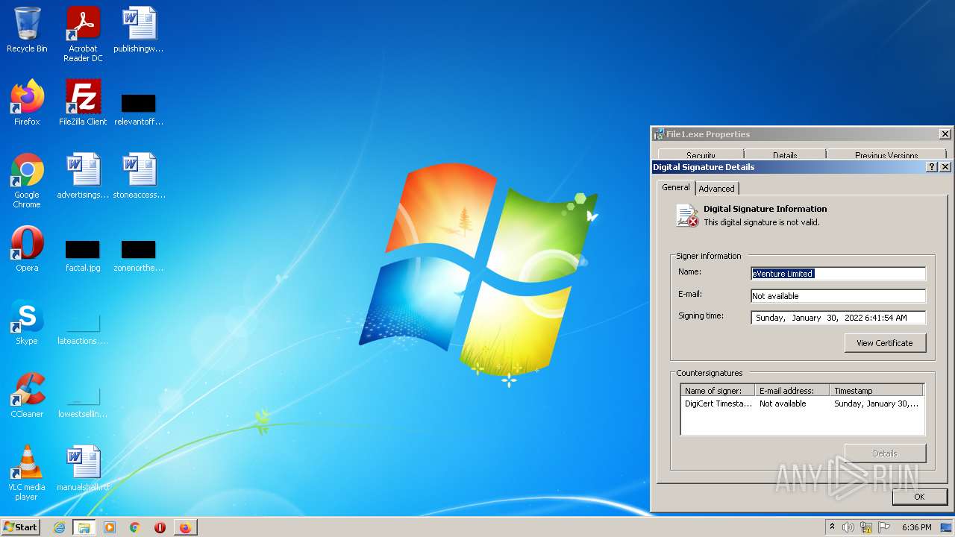955x537 pixels.
Task: Launch the Skype desktop shortcut
Action: pos(27,322)
